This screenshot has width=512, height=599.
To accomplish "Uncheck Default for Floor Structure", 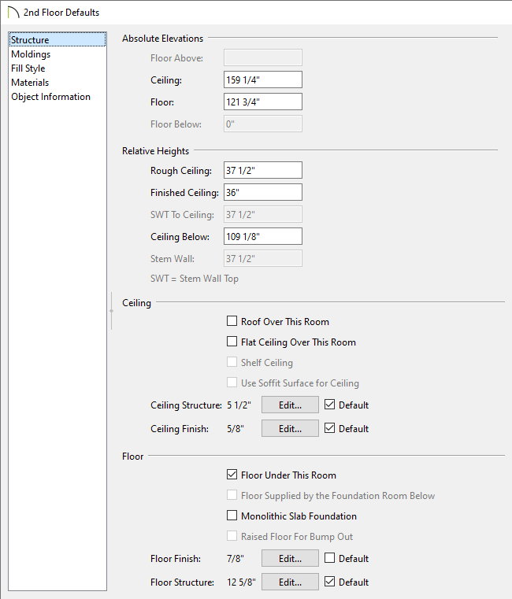I will tap(329, 582).
